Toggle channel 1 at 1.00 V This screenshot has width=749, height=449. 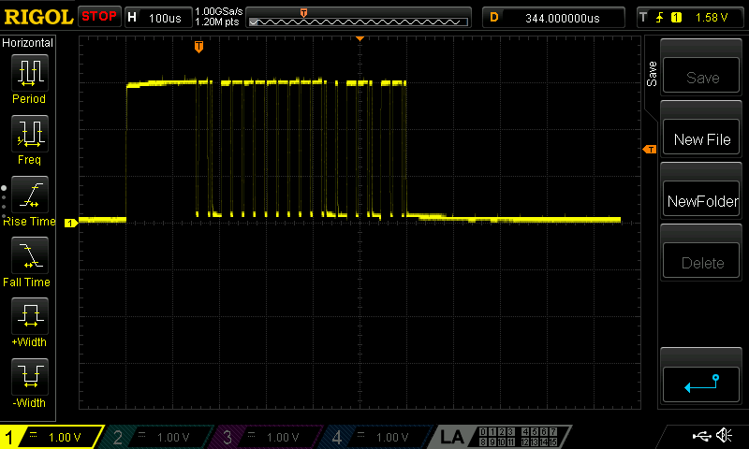(53, 437)
